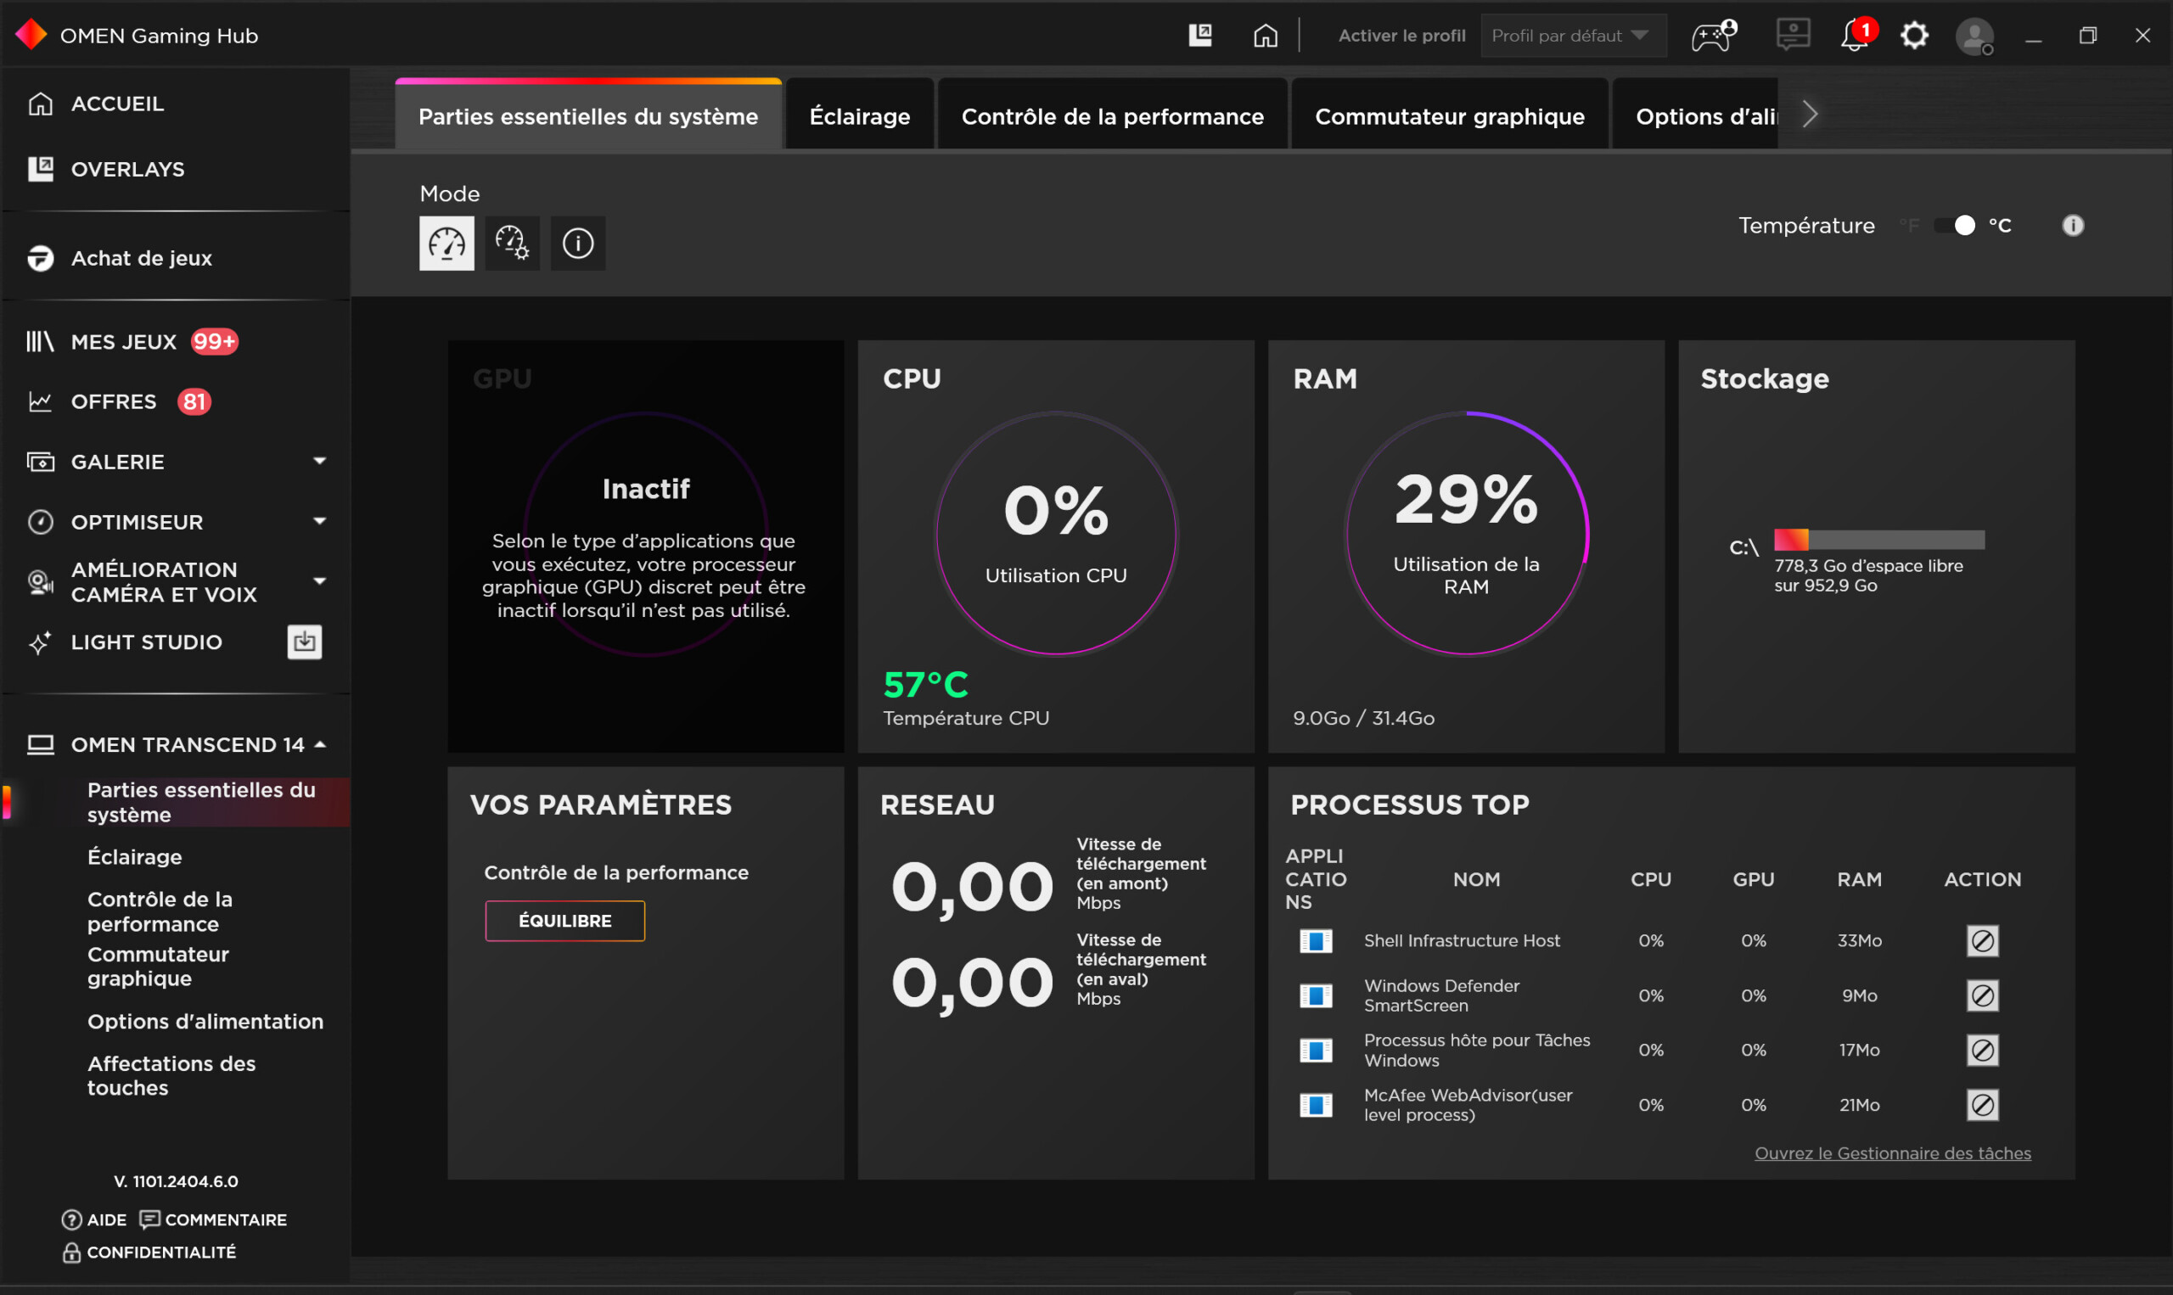
Task: Click the Light Studio download icon
Action: (x=305, y=642)
